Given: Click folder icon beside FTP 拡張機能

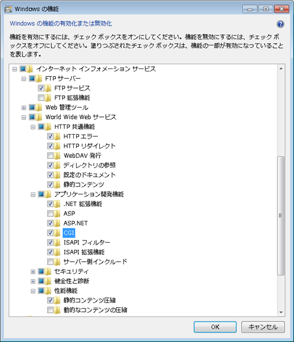Looking at the screenshot, I should click(x=48, y=97).
